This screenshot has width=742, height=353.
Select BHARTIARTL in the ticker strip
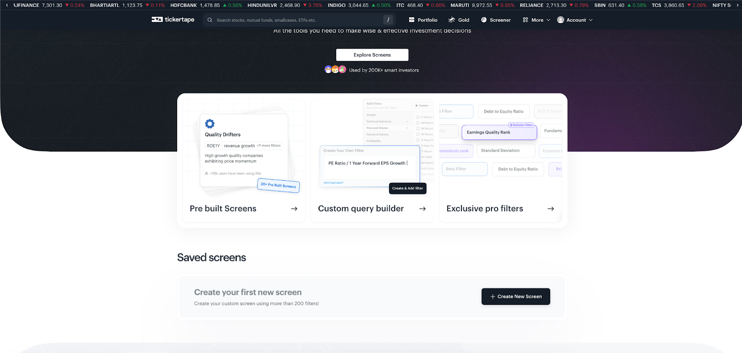pyautogui.click(x=127, y=5)
